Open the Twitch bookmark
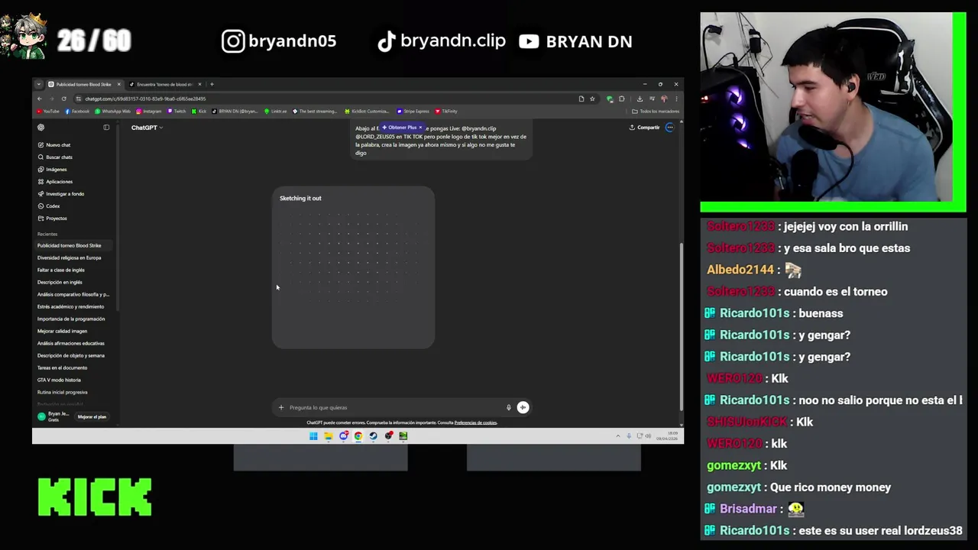 coord(177,112)
